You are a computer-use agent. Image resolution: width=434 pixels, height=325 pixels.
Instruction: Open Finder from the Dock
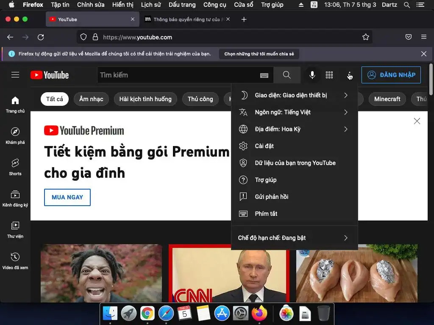point(110,314)
